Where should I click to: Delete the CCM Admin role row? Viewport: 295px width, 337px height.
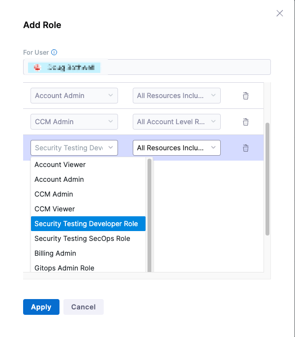pyautogui.click(x=245, y=122)
